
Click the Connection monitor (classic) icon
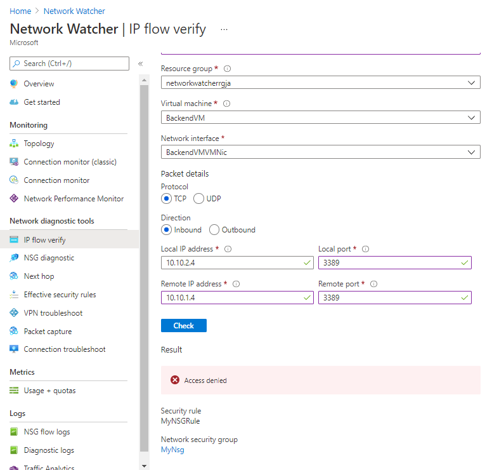tap(14, 162)
